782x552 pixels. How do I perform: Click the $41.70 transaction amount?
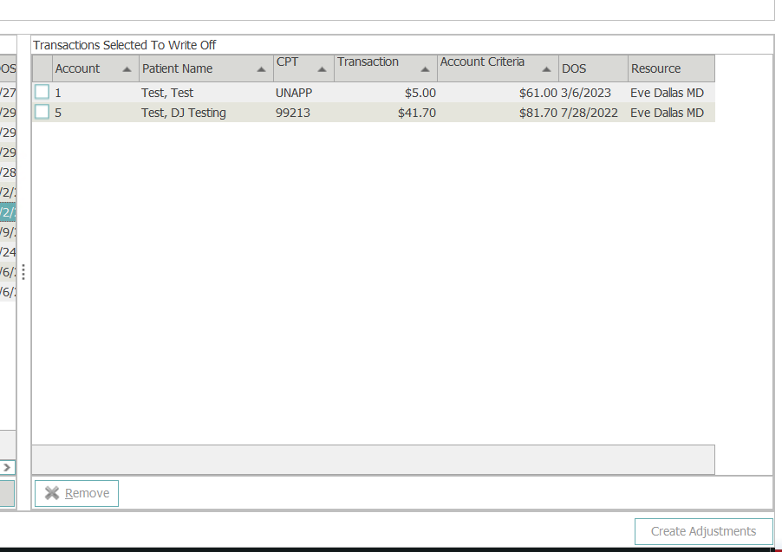416,113
